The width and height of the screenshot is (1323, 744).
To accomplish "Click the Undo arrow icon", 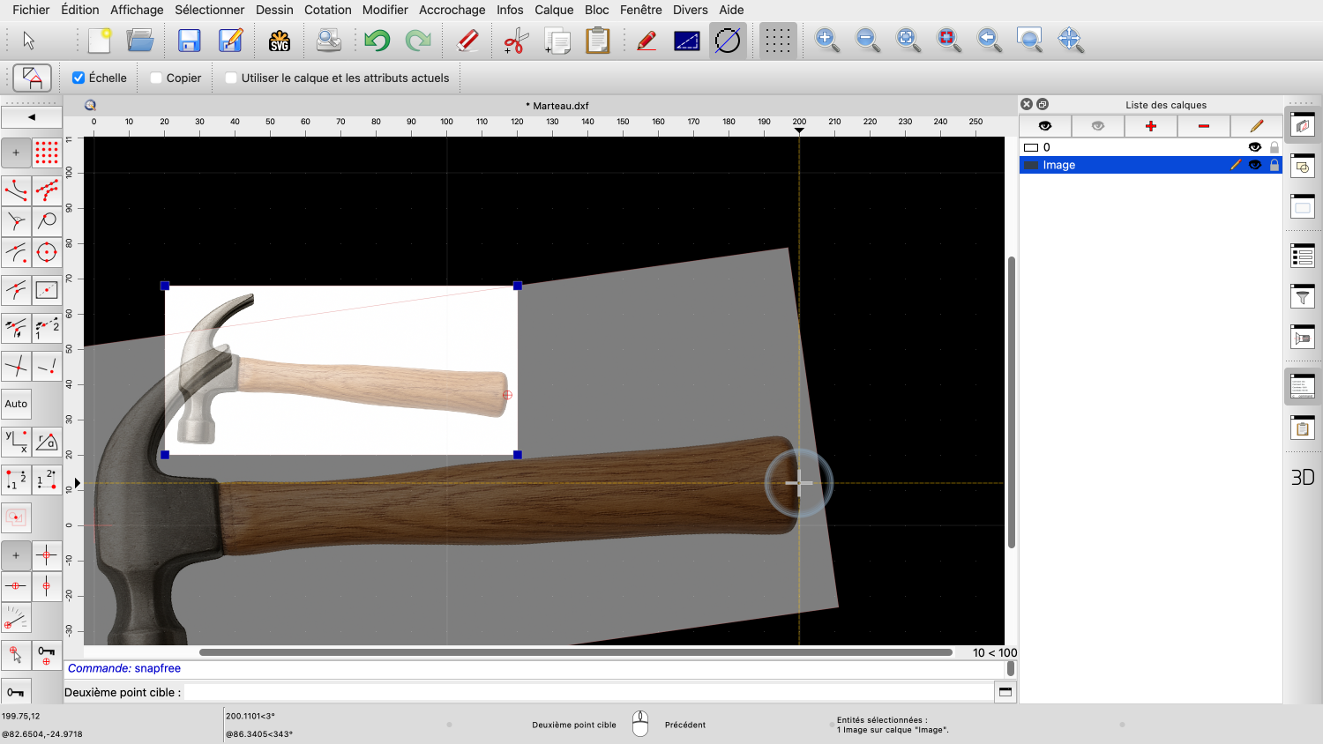I will click(x=377, y=41).
